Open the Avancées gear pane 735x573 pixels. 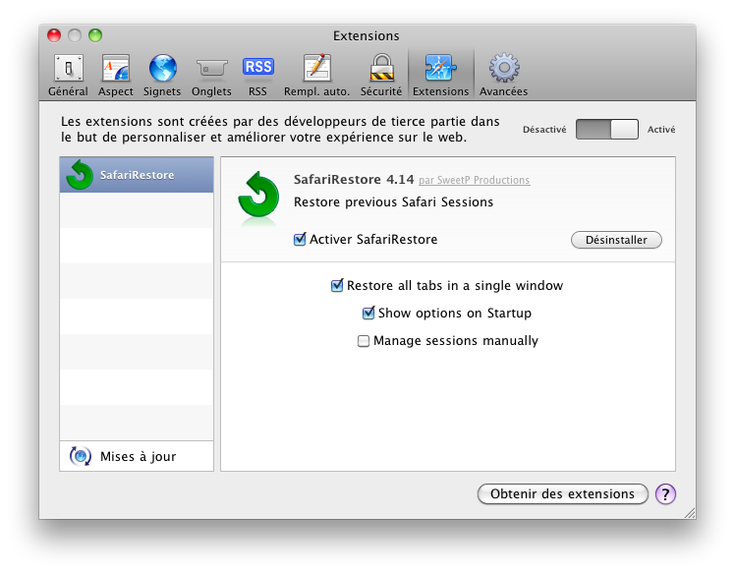pyautogui.click(x=503, y=75)
